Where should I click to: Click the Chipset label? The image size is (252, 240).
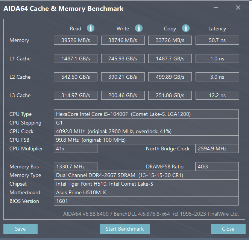click(18, 184)
